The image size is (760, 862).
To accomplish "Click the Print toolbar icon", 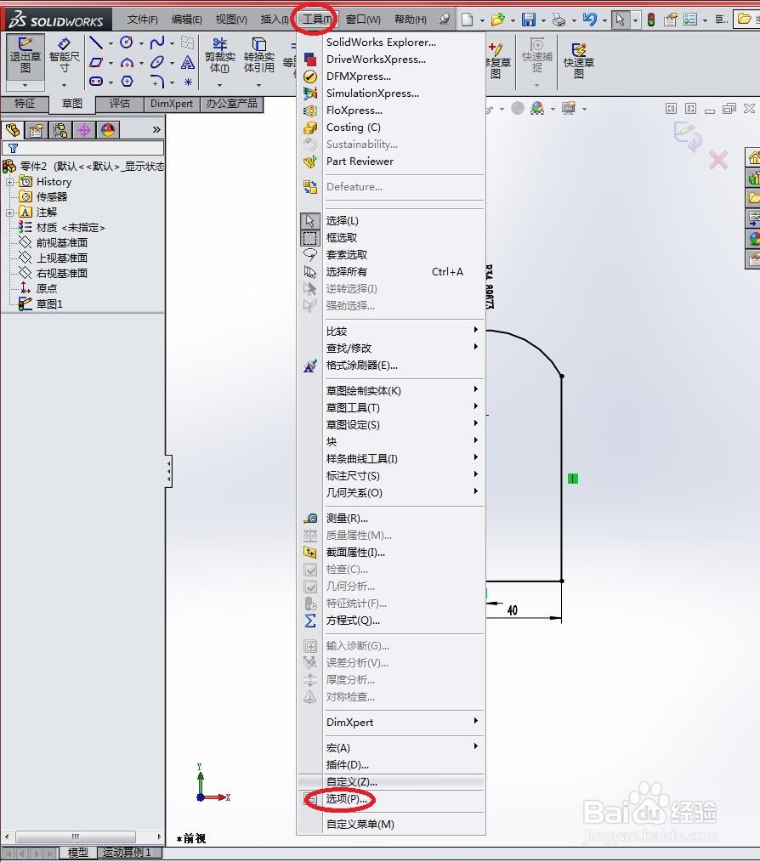I will pos(559,20).
